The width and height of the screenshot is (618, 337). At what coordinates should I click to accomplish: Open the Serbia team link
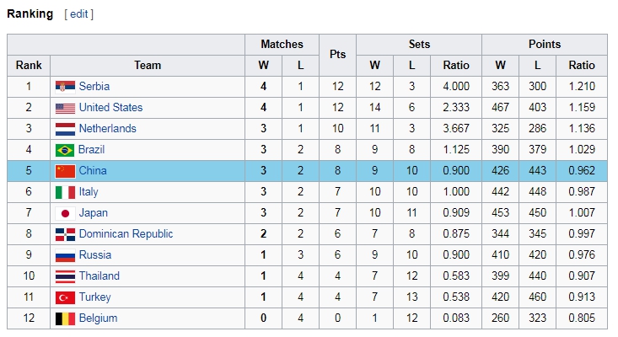point(94,87)
